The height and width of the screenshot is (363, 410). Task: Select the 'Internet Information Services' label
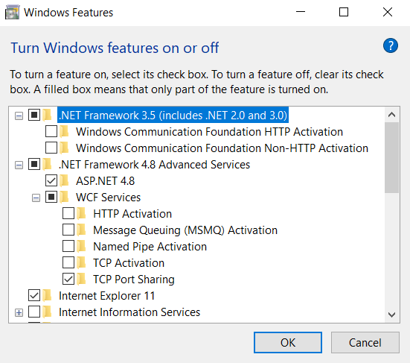(x=129, y=312)
